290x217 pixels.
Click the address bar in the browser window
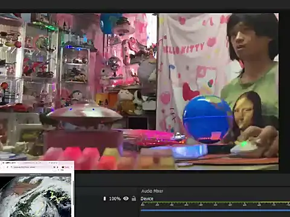(x=30, y=167)
